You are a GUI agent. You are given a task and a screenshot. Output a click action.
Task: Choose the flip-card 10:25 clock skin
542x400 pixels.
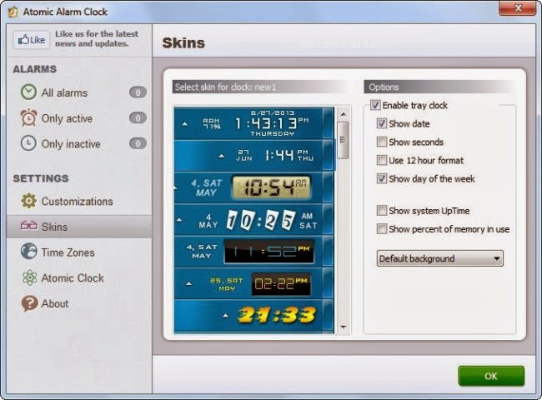coord(254,220)
